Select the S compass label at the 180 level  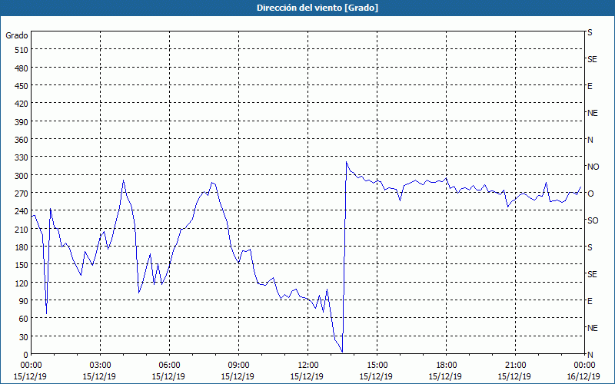tap(590, 247)
